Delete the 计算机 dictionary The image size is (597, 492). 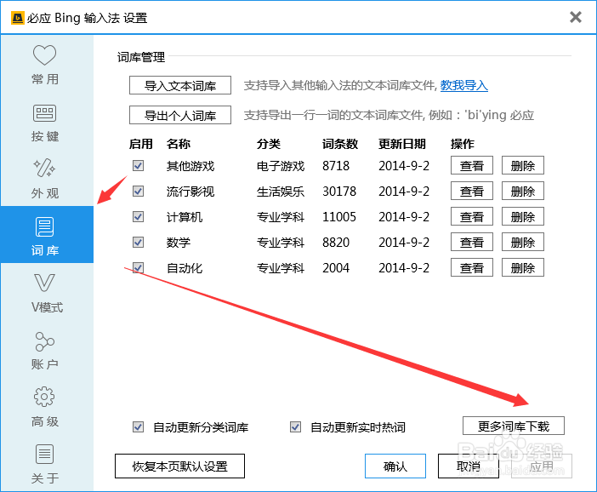coord(523,216)
